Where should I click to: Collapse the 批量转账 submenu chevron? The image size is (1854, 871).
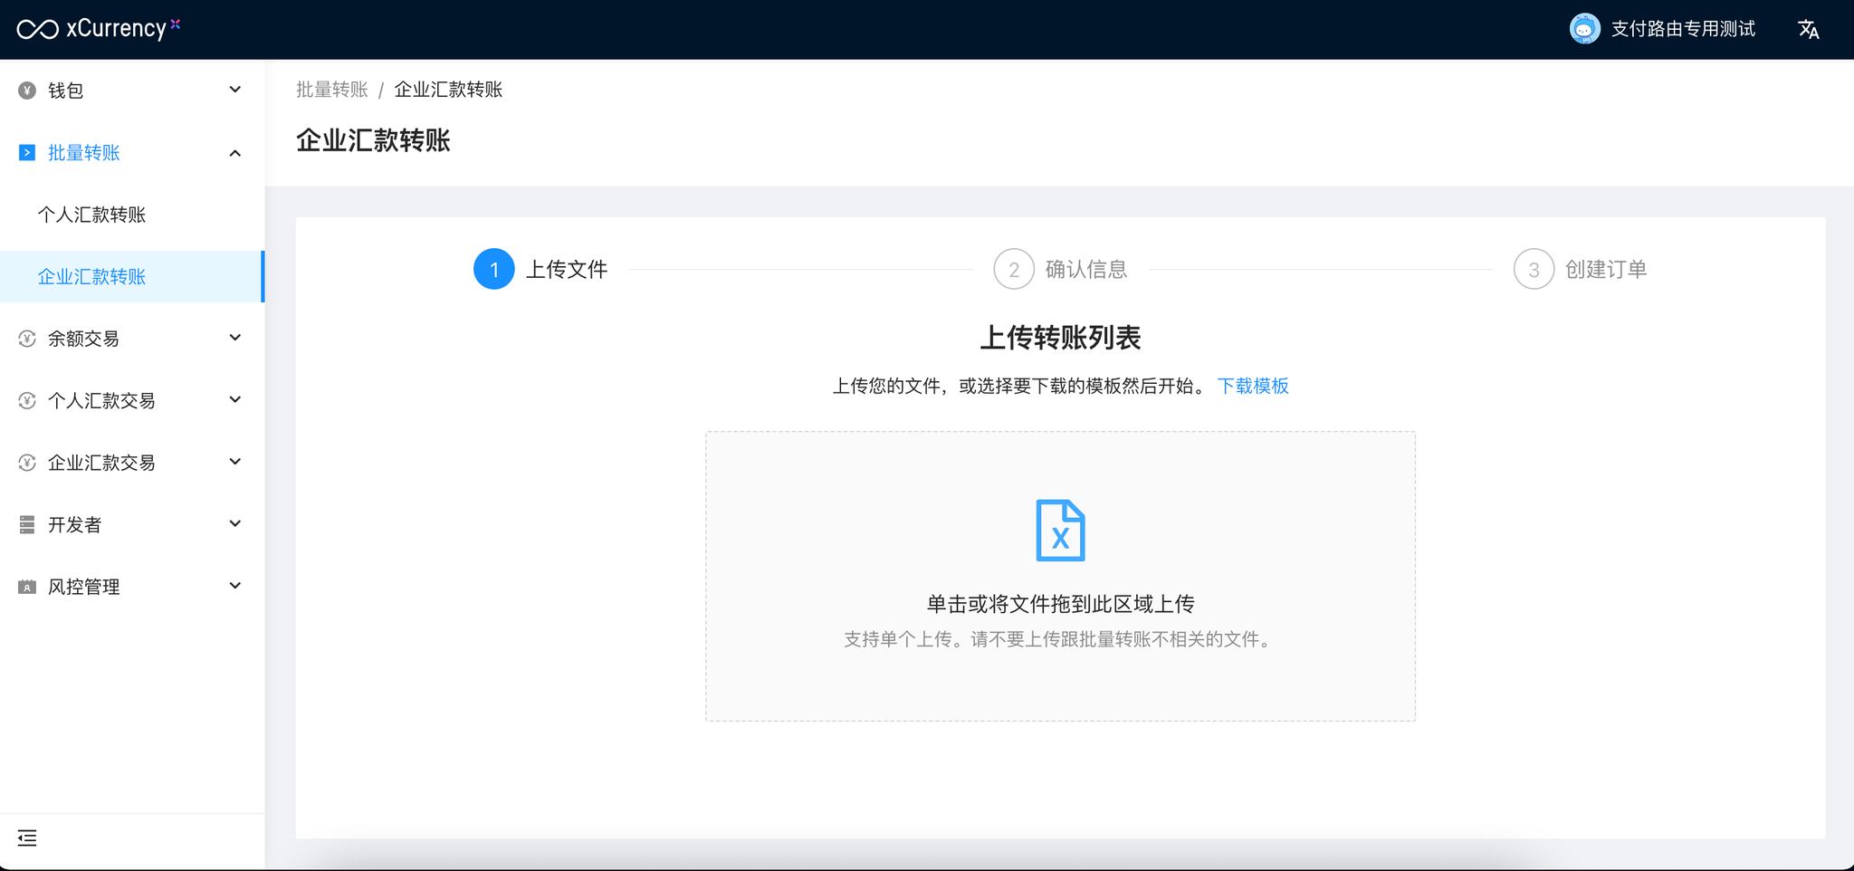pos(235,153)
